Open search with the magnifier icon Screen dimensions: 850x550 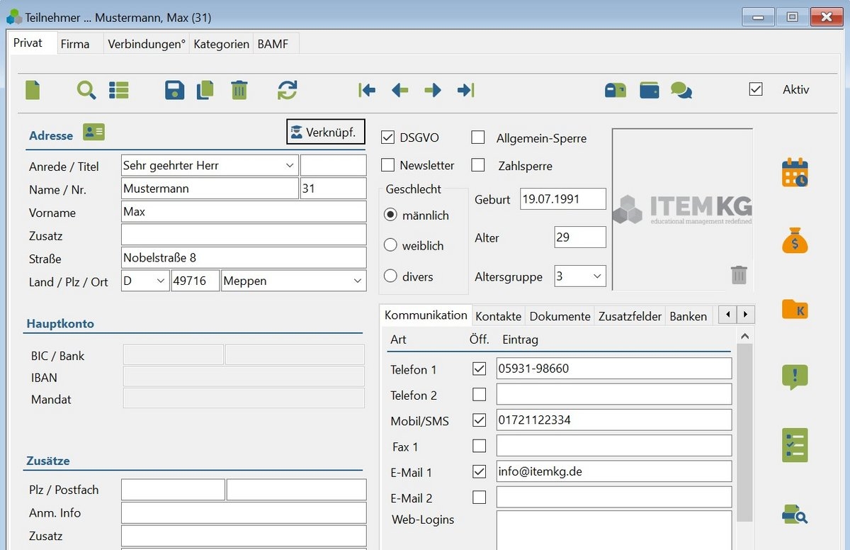tap(86, 90)
